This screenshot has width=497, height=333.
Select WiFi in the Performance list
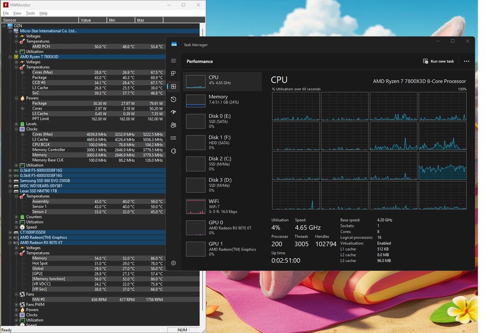pyautogui.click(x=223, y=206)
